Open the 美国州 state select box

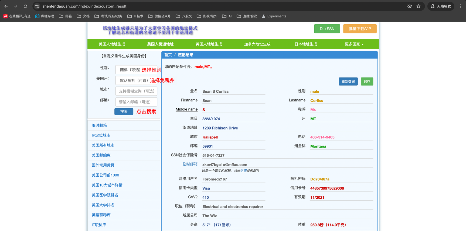(136, 80)
